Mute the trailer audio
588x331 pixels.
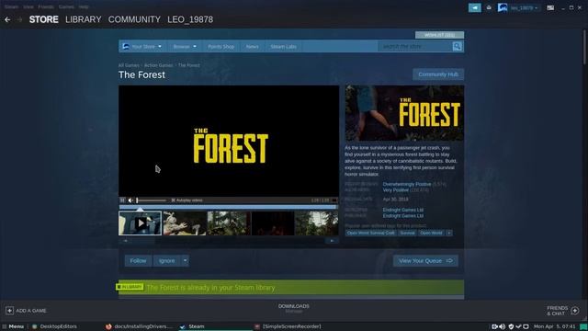[130, 200]
